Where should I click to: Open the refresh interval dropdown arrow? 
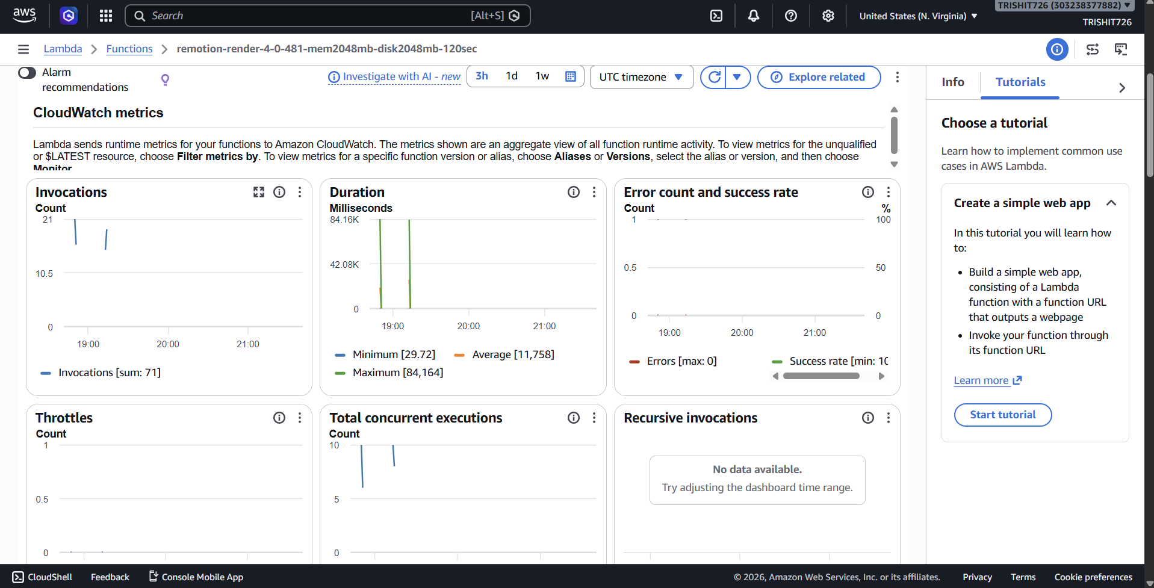tap(737, 77)
